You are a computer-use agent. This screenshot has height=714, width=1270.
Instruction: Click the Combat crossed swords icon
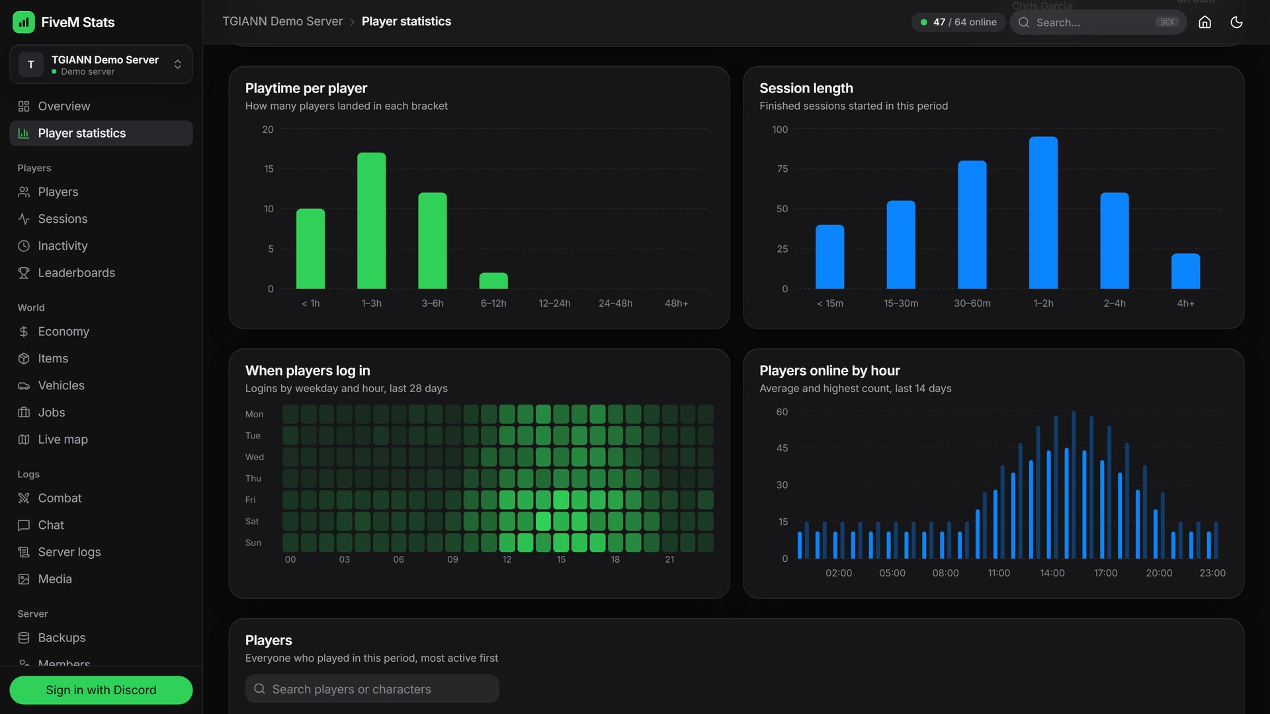(24, 498)
